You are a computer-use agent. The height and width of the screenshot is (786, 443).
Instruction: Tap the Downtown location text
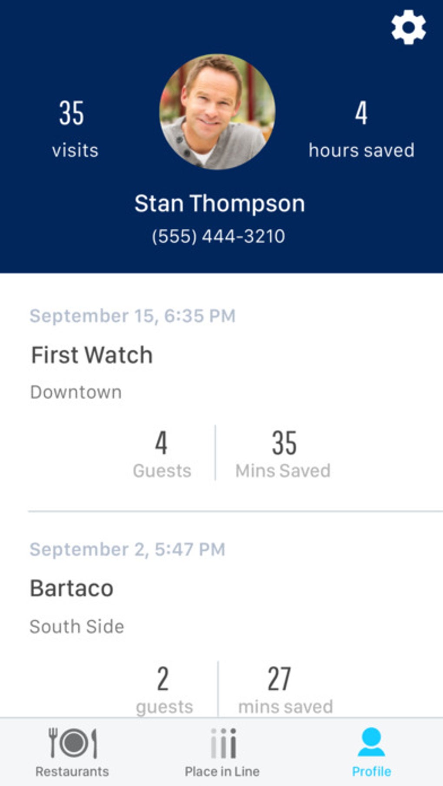tap(76, 392)
